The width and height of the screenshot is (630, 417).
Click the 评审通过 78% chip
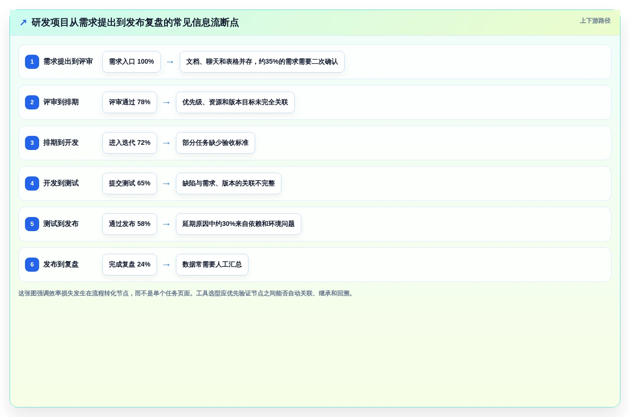click(130, 102)
